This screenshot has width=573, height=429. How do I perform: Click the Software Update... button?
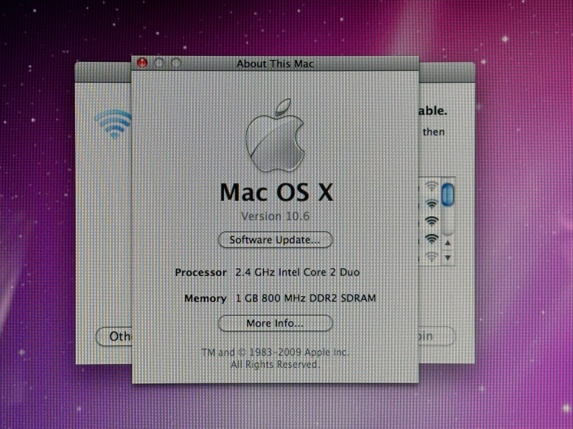[275, 240]
